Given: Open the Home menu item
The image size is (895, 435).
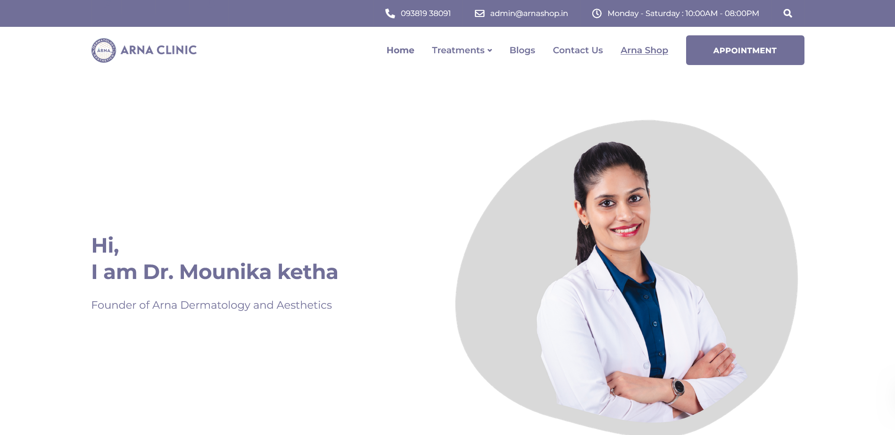Looking at the screenshot, I should pyautogui.click(x=400, y=50).
